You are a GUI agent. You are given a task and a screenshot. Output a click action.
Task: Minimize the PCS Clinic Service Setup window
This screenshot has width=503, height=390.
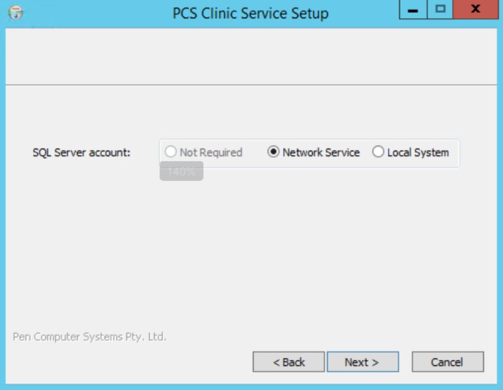[413, 9]
